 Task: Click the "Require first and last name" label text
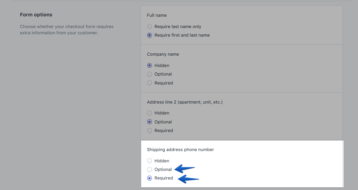click(182, 35)
